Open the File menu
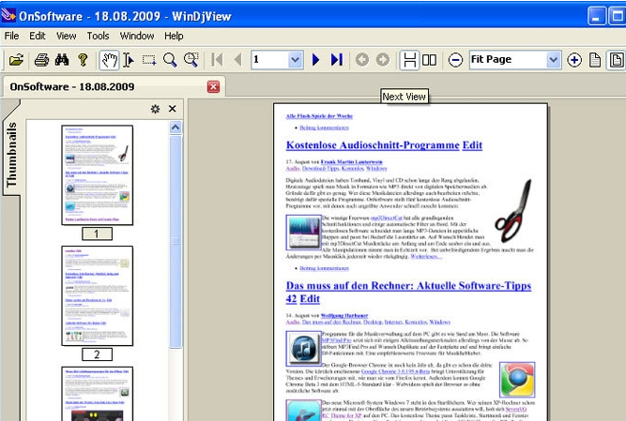 click(x=11, y=36)
